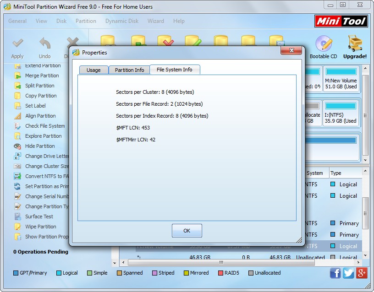Select the M:New Volume disk block
374x292 pixels.
341,79
